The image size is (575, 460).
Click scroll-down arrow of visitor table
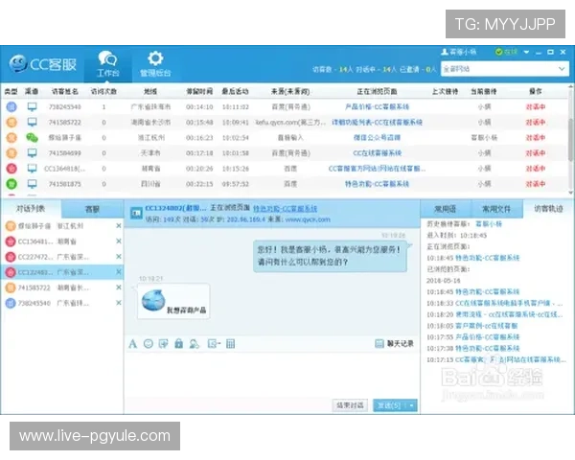tap(570, 193)
